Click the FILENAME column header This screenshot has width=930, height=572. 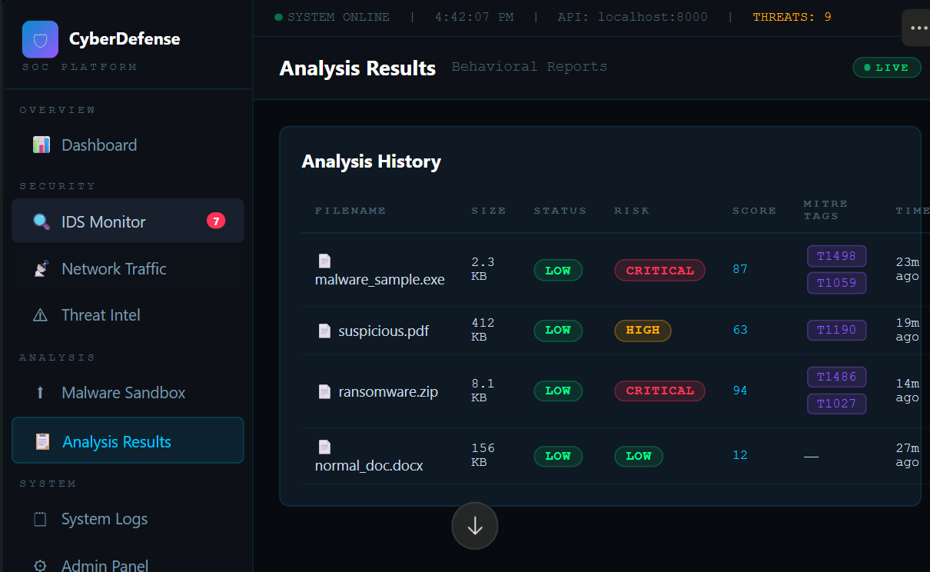click(x=350, y=211)
